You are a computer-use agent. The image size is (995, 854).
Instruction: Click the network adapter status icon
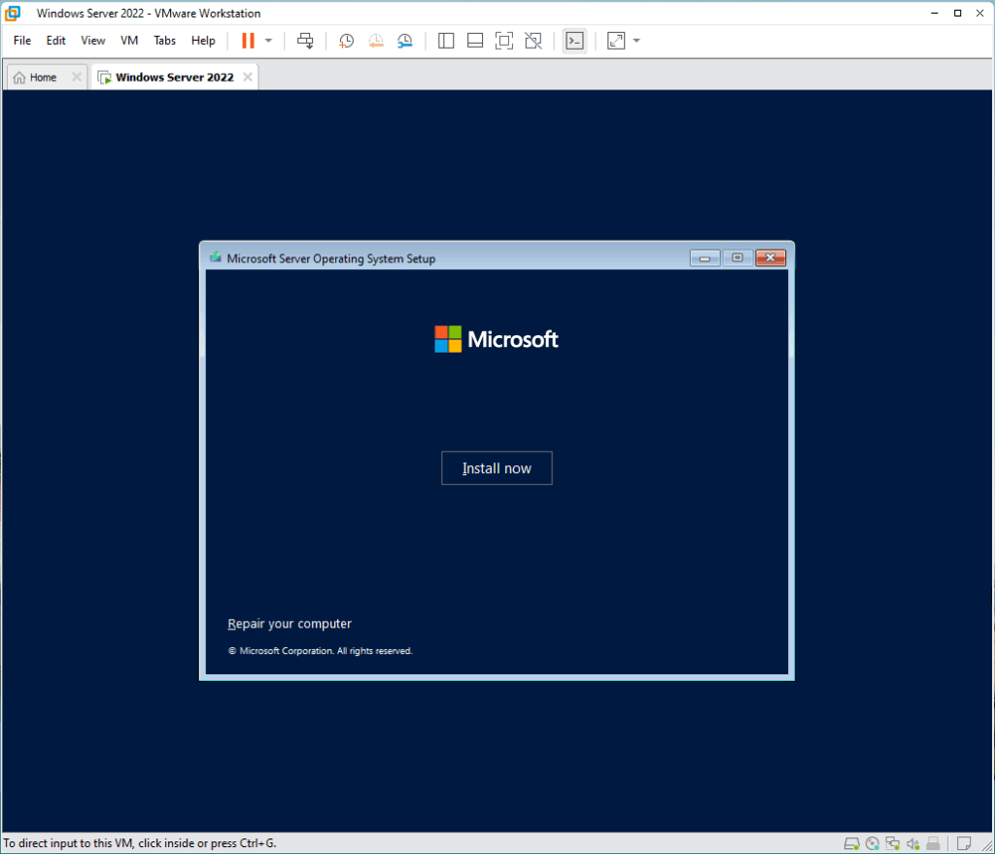coord(892,843)
